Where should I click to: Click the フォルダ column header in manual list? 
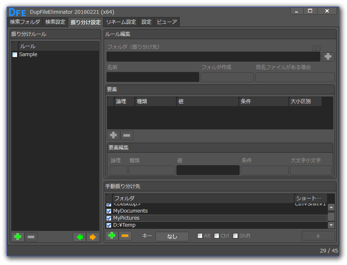(203, 198)
